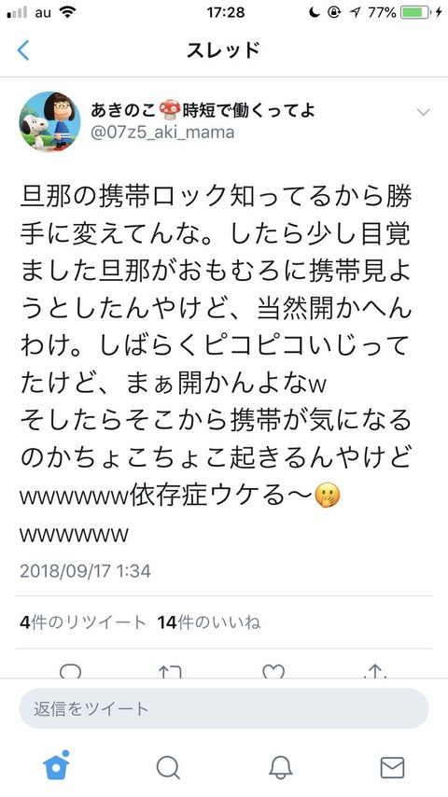Open the Search magnifier tab

tap(168, 767)
